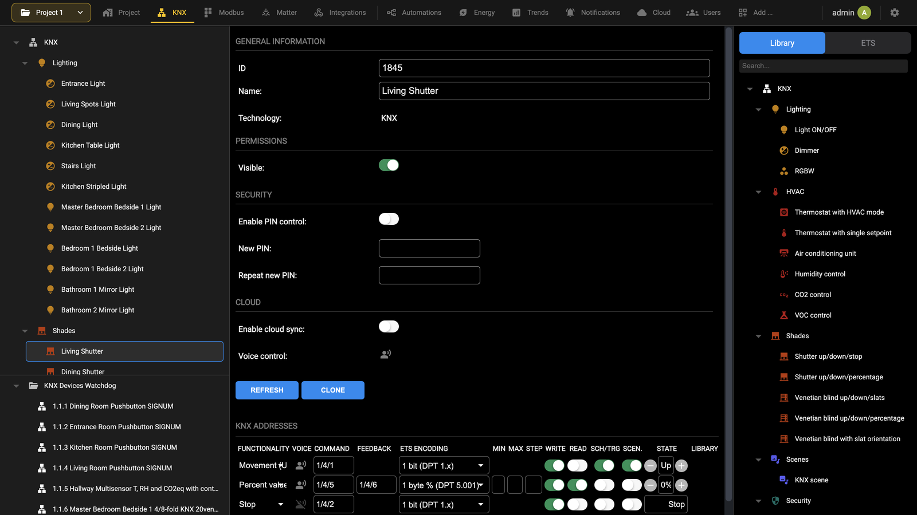Click Air conditioning unit icon
Screen dimensions: 917x515
784,253
